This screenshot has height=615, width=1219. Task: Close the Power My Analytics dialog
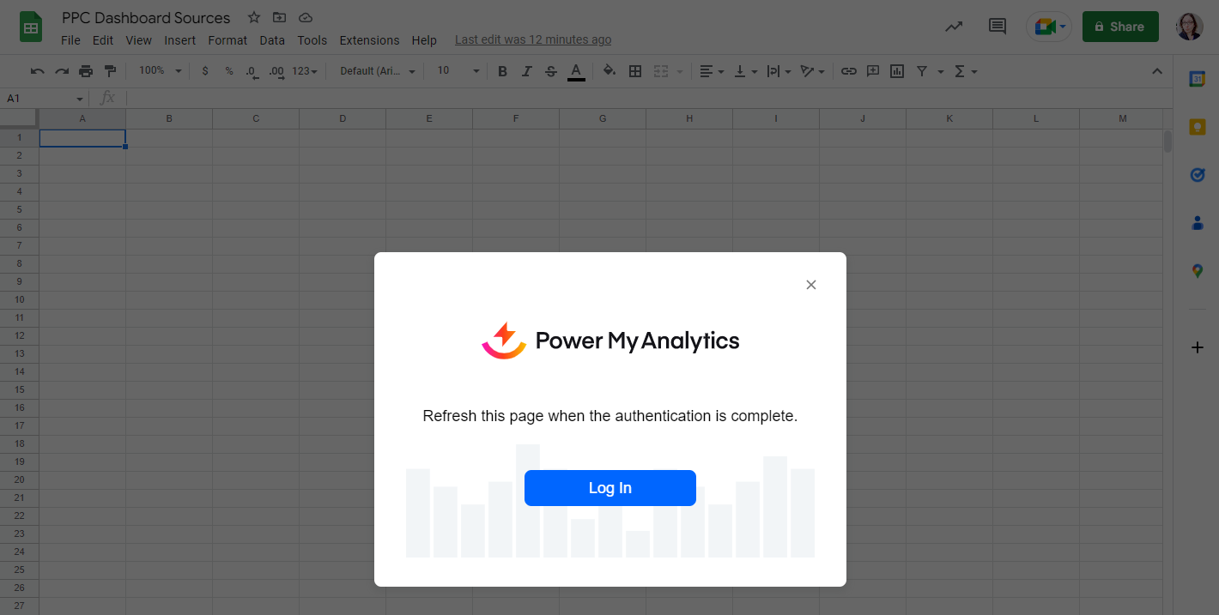(x=810, y=285)
